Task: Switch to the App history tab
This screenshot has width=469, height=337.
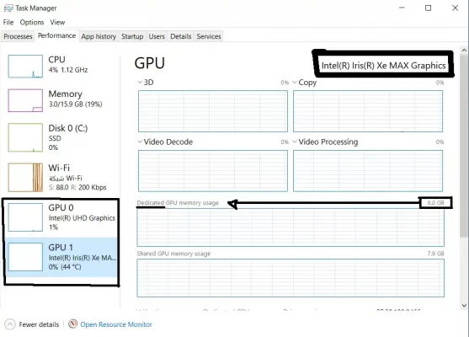Action: click(99, 36)
